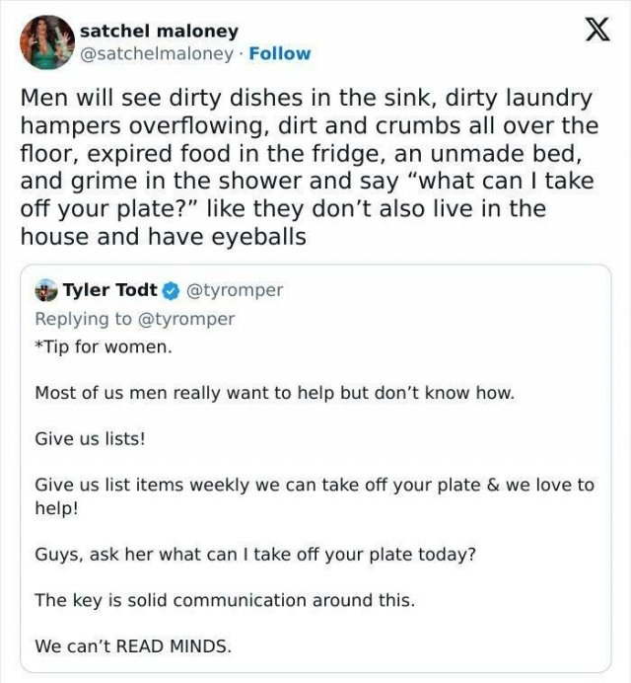
Task: Click the "We can't READ MINDS." line
Action: [x=133, y=646]
